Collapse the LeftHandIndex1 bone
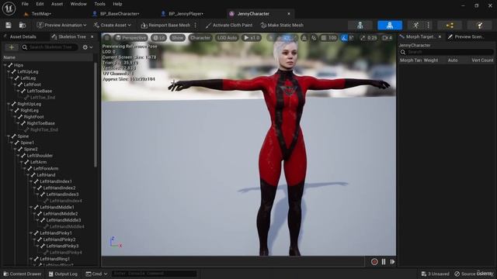The image size is (497, 279). [31, 181]
